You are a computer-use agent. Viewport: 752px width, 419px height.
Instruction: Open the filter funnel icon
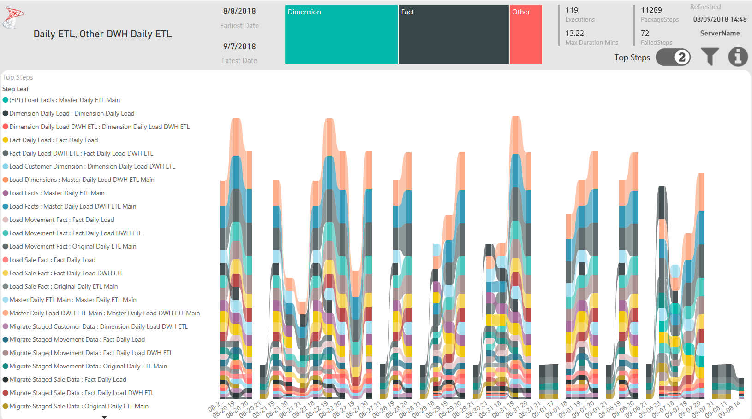(x=710, y=57)
